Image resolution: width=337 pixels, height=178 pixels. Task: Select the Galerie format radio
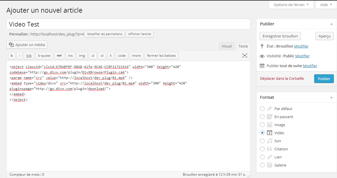click(x=262, y=165)
